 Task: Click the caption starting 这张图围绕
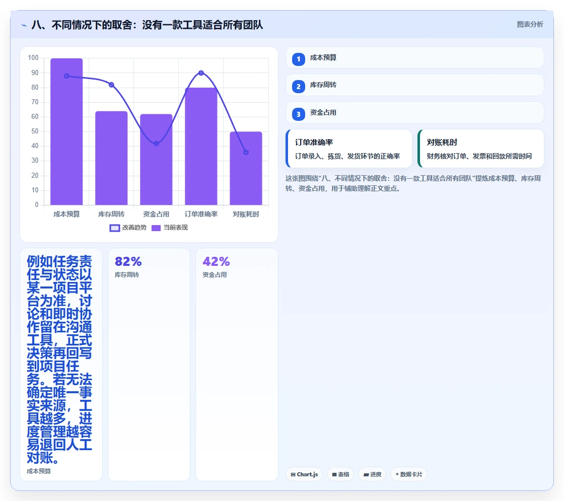point(413,183)
